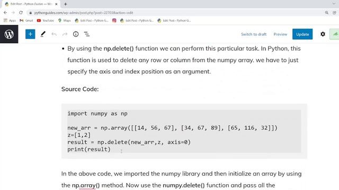Redo the last edit
Image resolution: width=339 pixels, height=190 pixels.
(65, 34)
